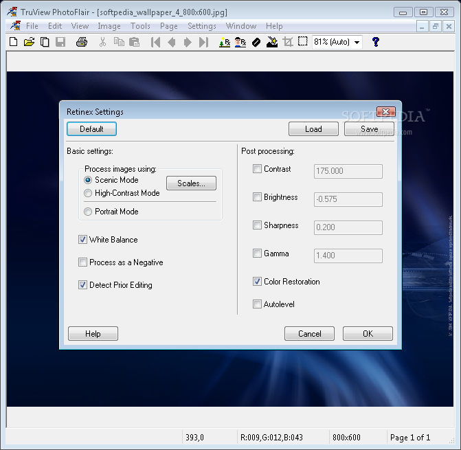461x450 pixels.
Task: Open the Image menu
Action: 109,26
